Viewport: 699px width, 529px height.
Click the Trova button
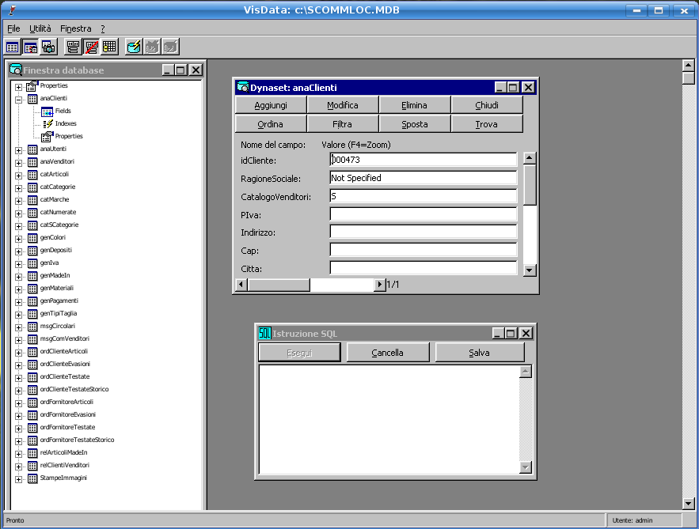(486, 124)
